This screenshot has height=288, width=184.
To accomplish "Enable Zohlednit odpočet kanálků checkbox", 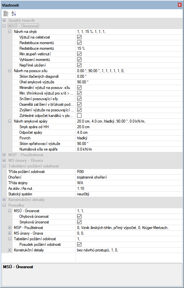I will [79, 116].
